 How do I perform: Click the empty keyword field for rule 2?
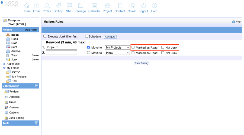pos(61,53)
